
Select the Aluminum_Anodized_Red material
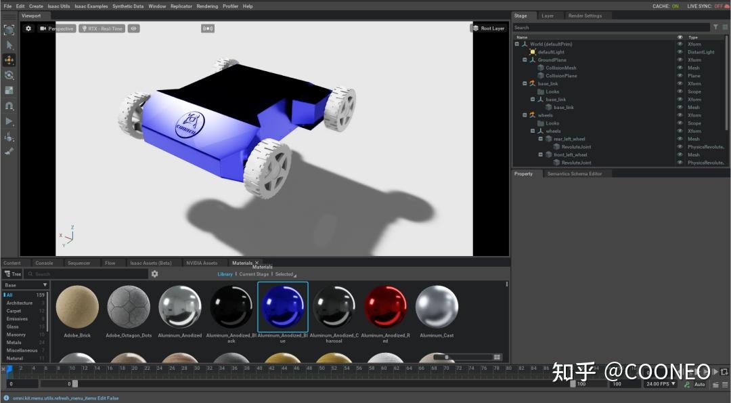385,307
